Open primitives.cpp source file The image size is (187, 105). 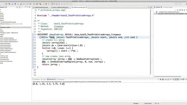click(5, 60)
